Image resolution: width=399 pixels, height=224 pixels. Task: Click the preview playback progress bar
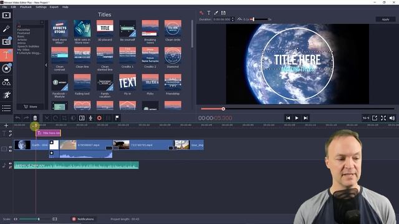click(x=297, y=109)
